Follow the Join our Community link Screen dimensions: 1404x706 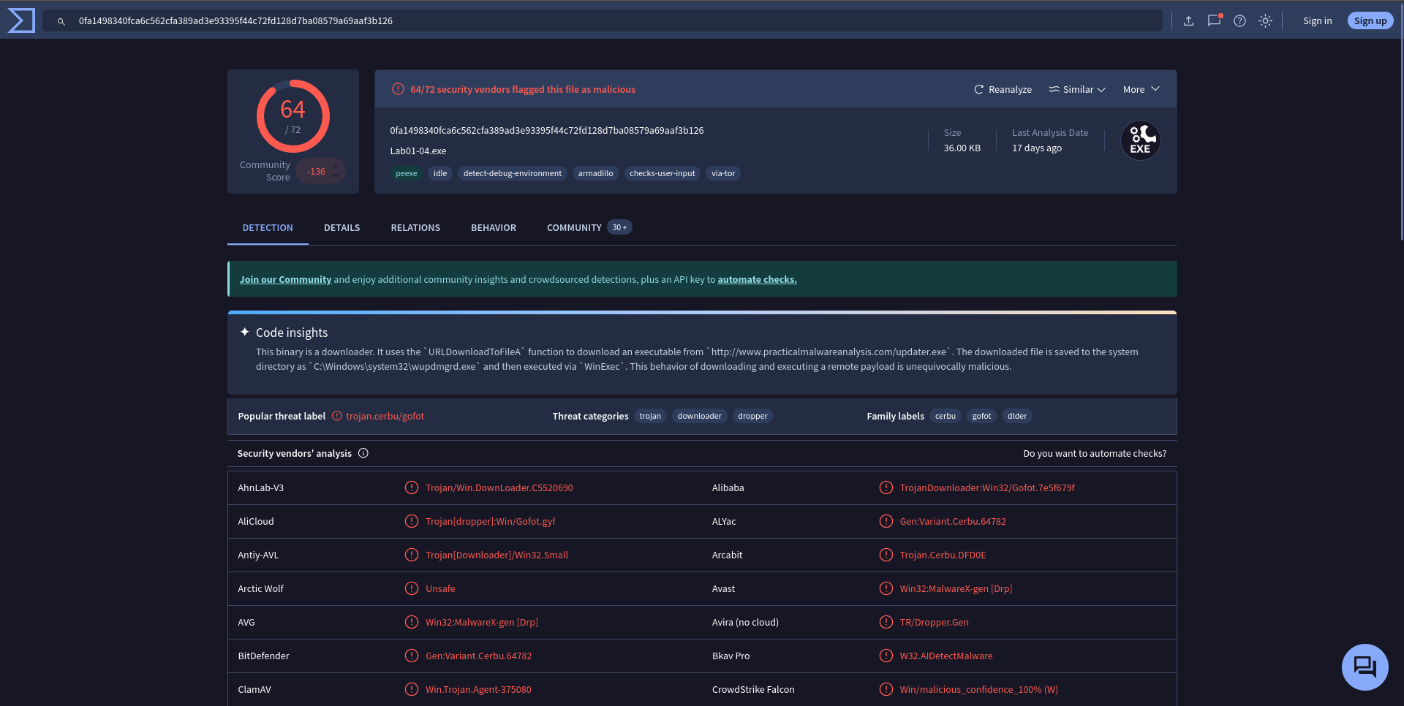[285, 279]
